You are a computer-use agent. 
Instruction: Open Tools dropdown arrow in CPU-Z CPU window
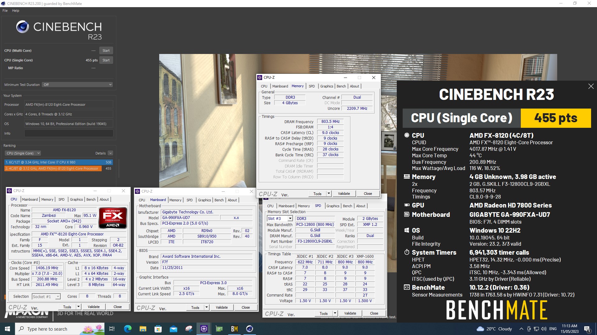pyautogui.click(x=78, y=307)
